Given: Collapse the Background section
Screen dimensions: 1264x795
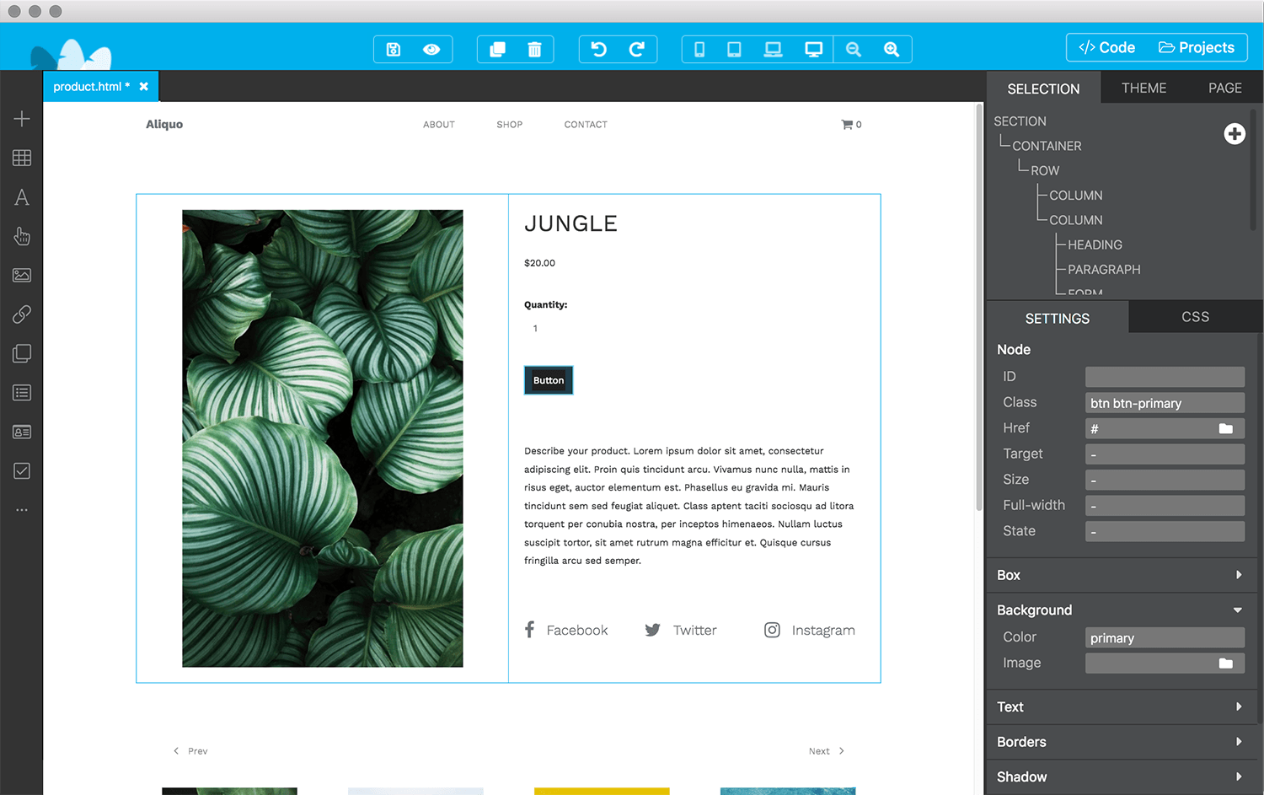Looking at the screenshot, I should point(1237,610).
